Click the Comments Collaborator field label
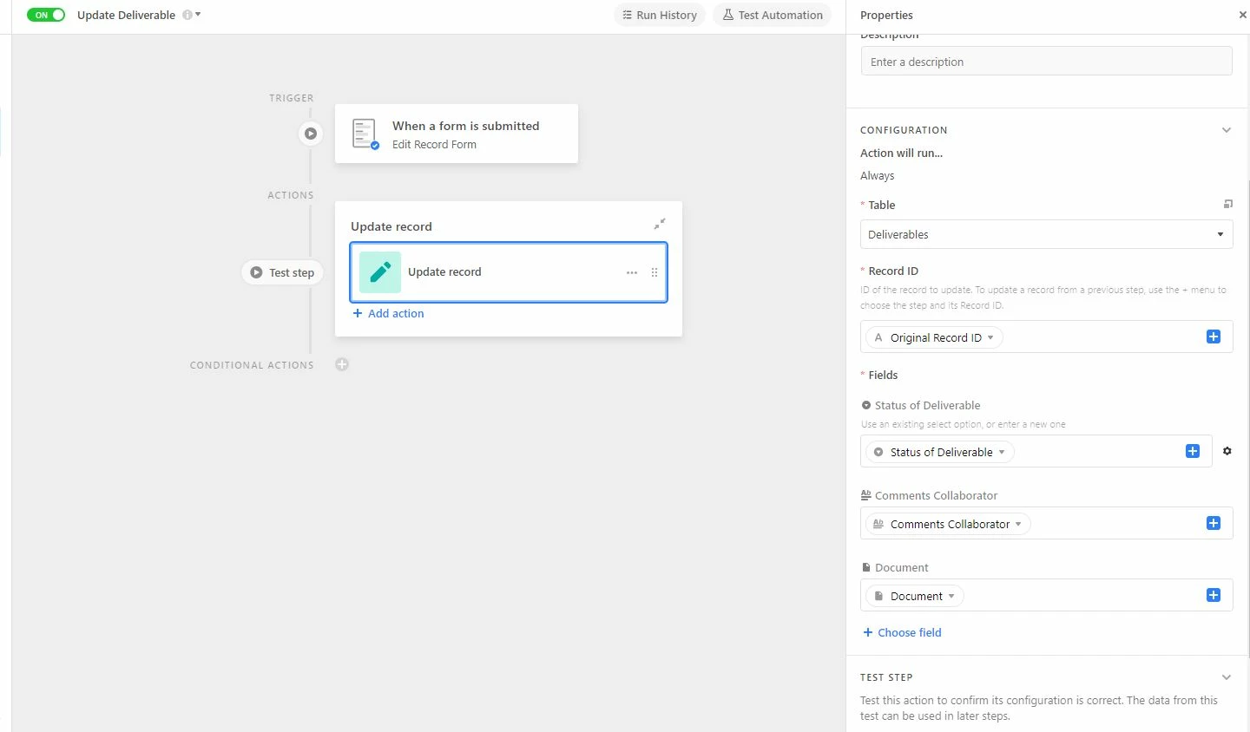 (936, 495)
